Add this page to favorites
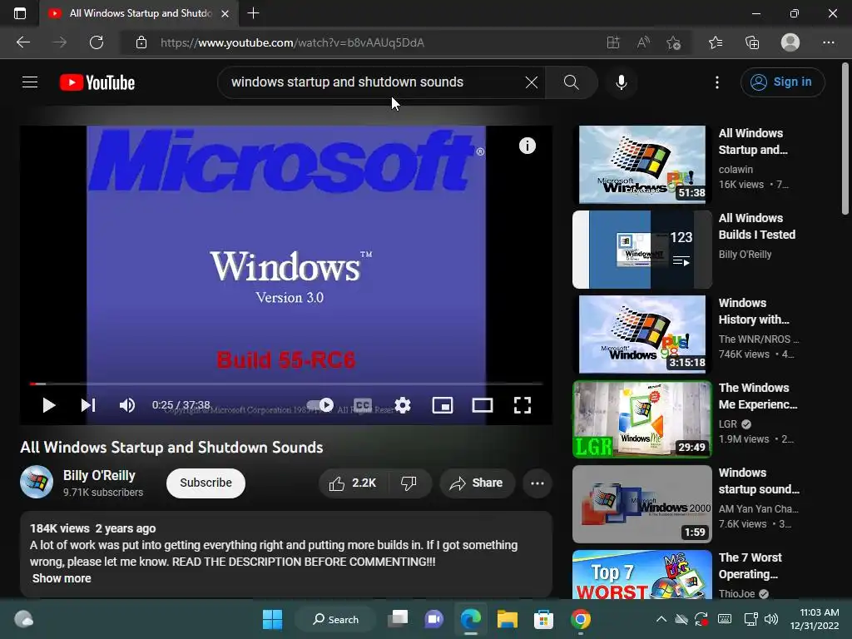The image size is (852, 639). tap(674, 42)
